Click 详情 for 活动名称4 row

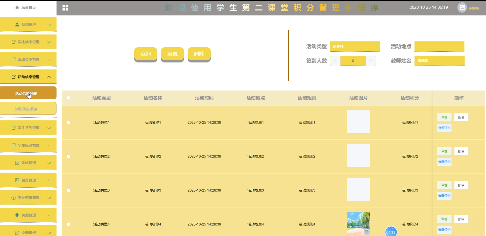[x=444, y=219]
